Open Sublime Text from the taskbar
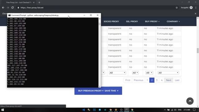This screenshot has width=199, height=112. 116,110
